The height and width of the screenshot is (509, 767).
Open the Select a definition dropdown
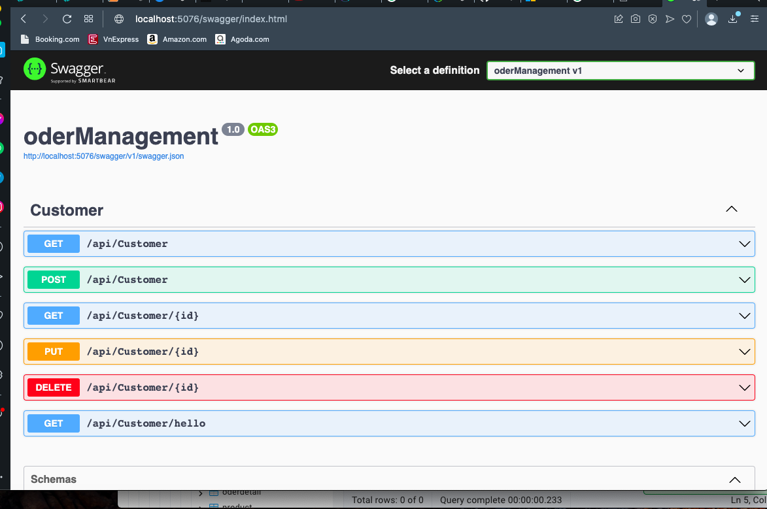point(620,71)
